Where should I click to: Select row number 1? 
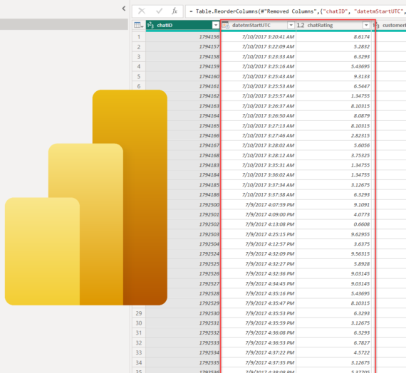click(x=139, y=37)
